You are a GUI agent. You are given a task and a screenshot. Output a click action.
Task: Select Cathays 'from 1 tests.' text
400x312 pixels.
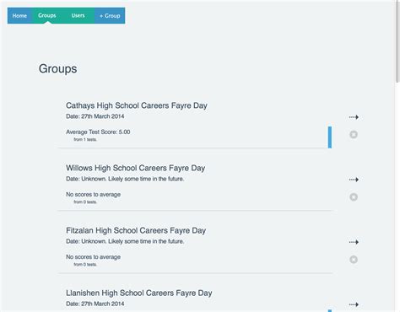coord(85,139)
